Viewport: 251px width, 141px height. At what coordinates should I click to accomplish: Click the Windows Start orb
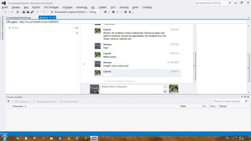pos(4,138)
